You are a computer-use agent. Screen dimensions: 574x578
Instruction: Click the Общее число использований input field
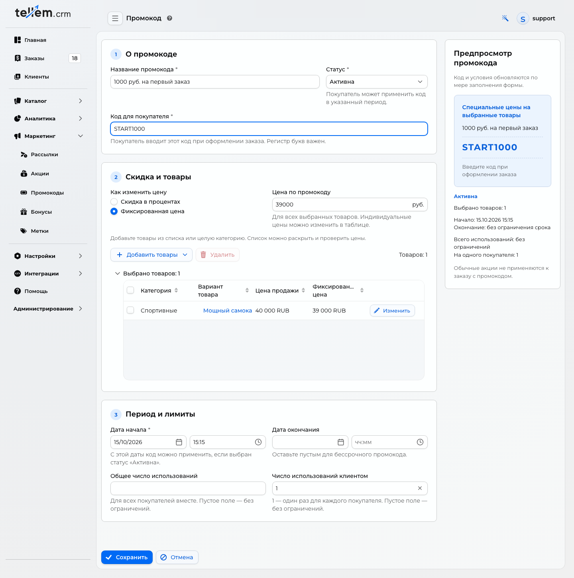pos(188,488)
